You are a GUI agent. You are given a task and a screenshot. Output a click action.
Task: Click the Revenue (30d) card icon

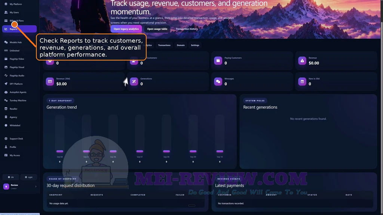coord(50,81)
